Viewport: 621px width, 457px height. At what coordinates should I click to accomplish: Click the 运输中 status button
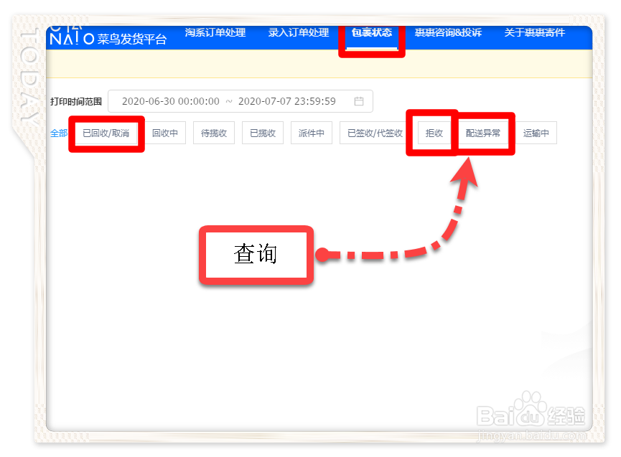point(536,133)
